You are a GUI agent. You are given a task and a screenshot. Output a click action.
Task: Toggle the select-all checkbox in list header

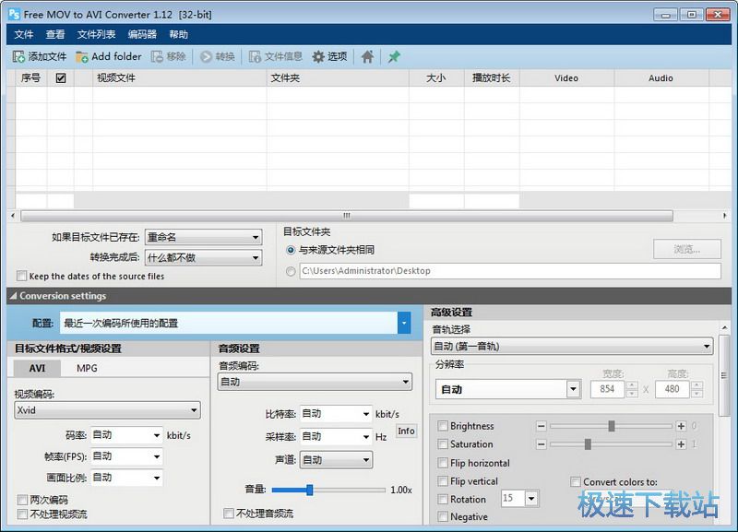click(61, 78)
